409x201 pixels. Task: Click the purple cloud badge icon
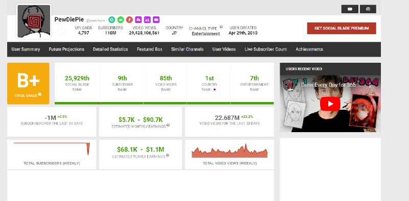[138, 19]
